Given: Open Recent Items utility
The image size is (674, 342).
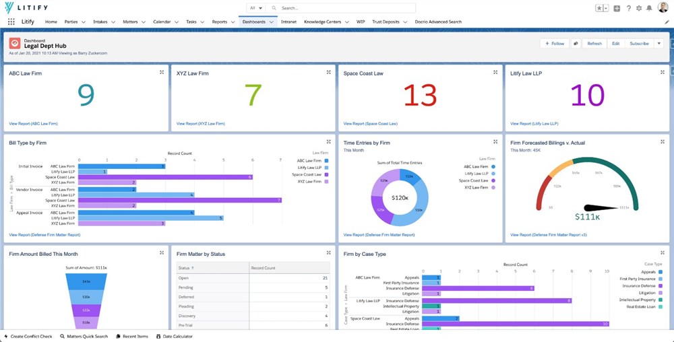Looking at the screenshot, I should point(132,337).
